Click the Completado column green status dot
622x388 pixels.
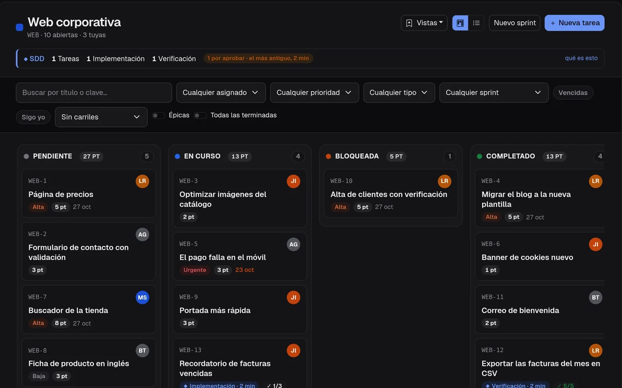[x=479, y=157]
